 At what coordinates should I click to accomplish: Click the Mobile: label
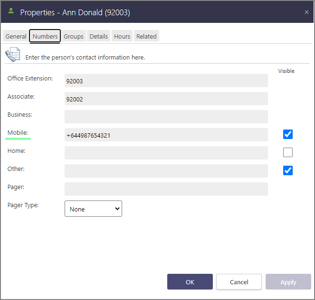point(18,133)
